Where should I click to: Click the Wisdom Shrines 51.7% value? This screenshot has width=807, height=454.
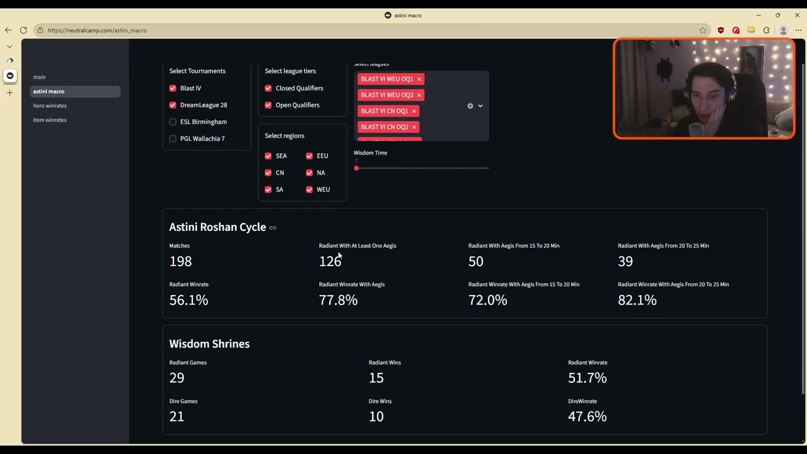(587, 378)
